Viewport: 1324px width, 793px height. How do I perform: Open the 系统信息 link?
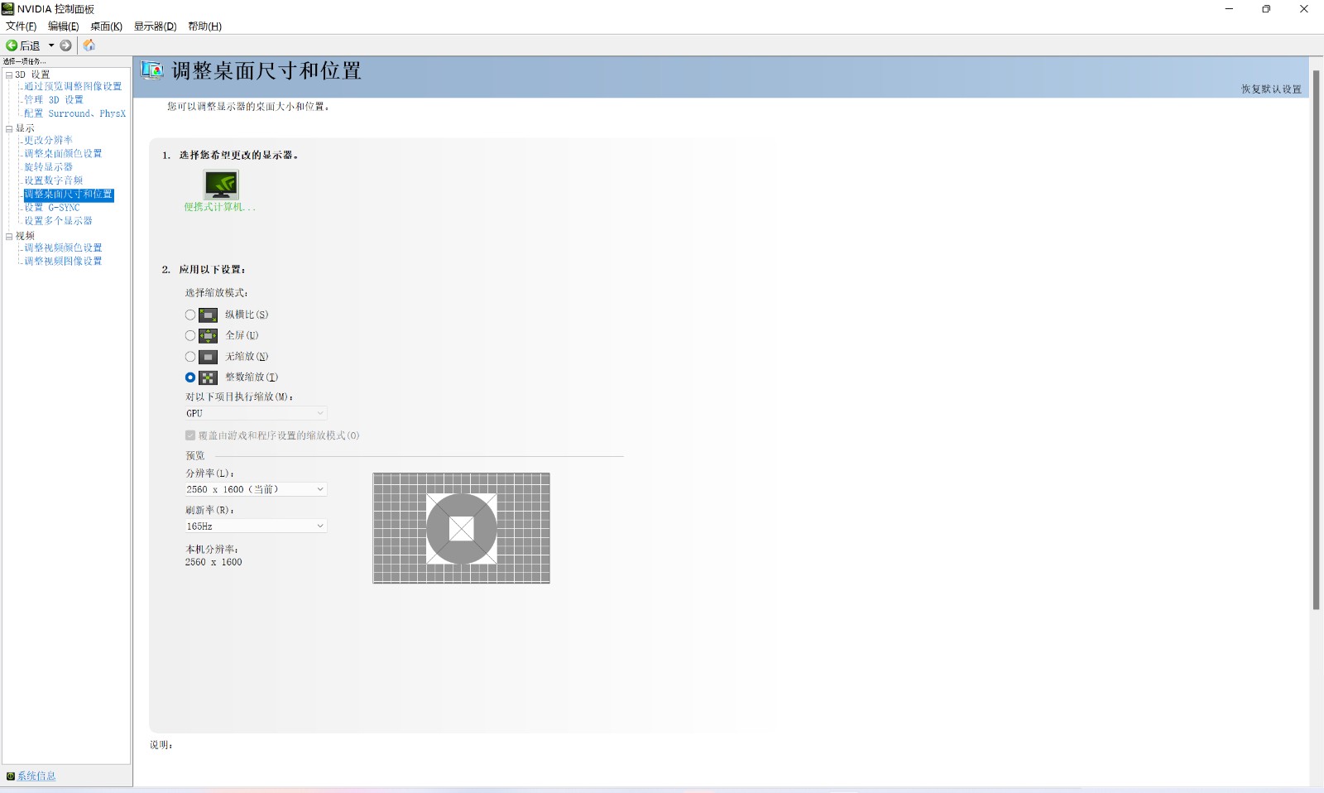pyautogui.click(x=36, y=776)
